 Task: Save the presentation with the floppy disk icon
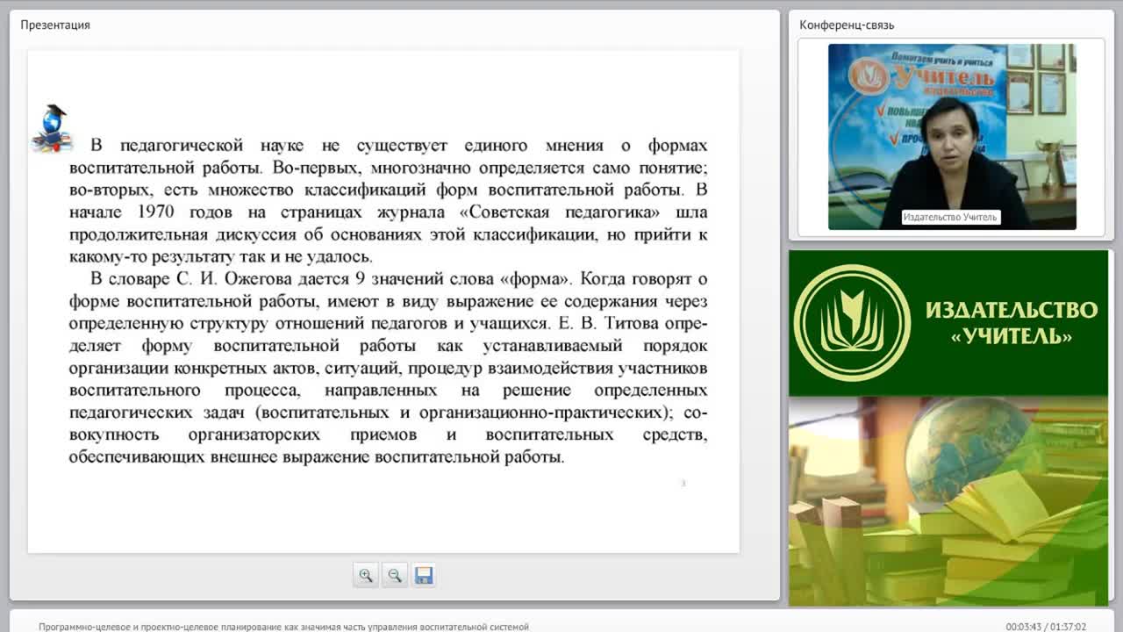tap(424, 575)
